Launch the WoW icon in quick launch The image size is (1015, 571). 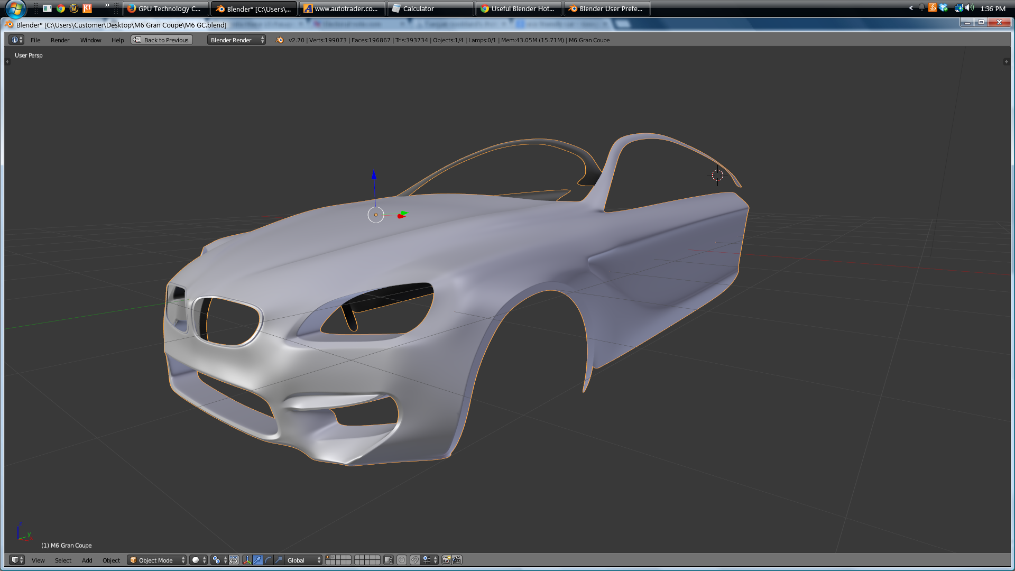coord(74,8)
